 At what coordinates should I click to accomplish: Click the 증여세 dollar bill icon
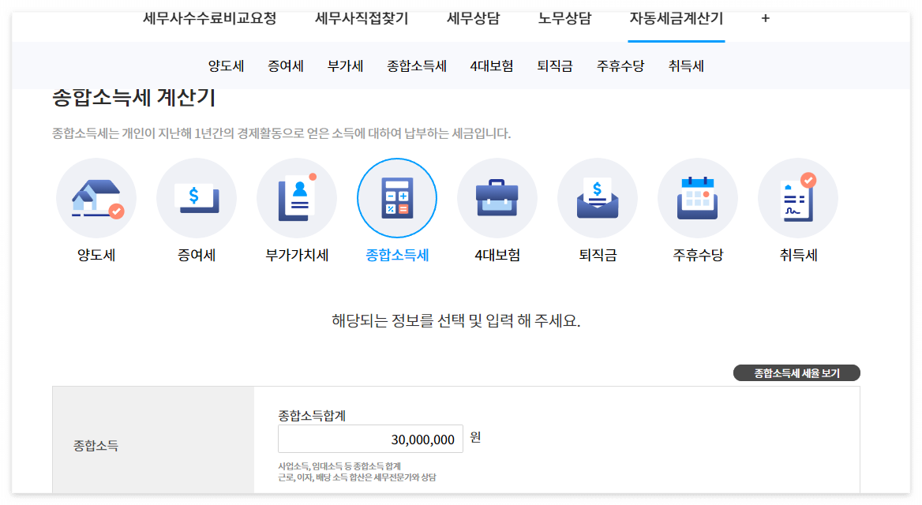(196, 198)
